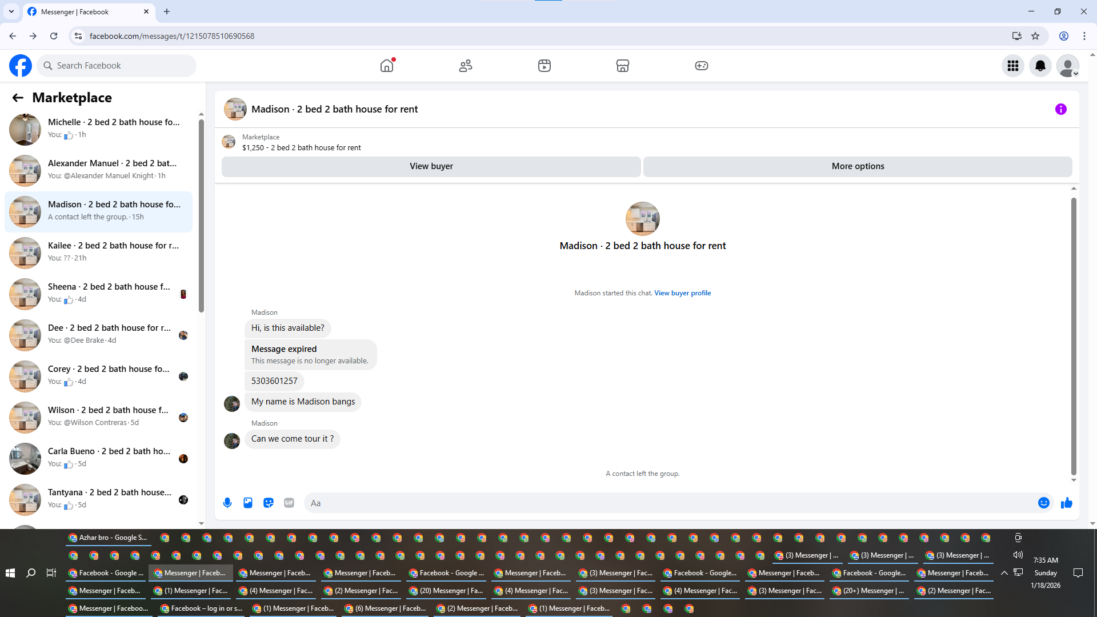Screen dimensions: 1097x617
Task: Click the View buyer profile link
Action: pos(682,293)
